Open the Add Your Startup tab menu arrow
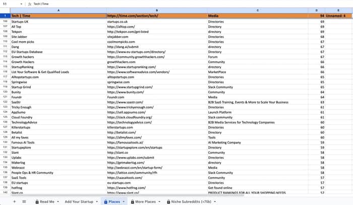 click(97, 201)
